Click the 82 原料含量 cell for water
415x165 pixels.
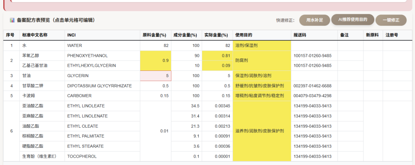tap(156, 46)
